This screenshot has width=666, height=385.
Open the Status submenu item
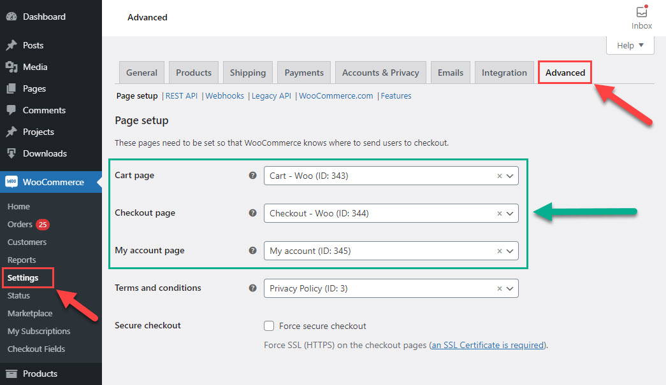coord(18,295)
